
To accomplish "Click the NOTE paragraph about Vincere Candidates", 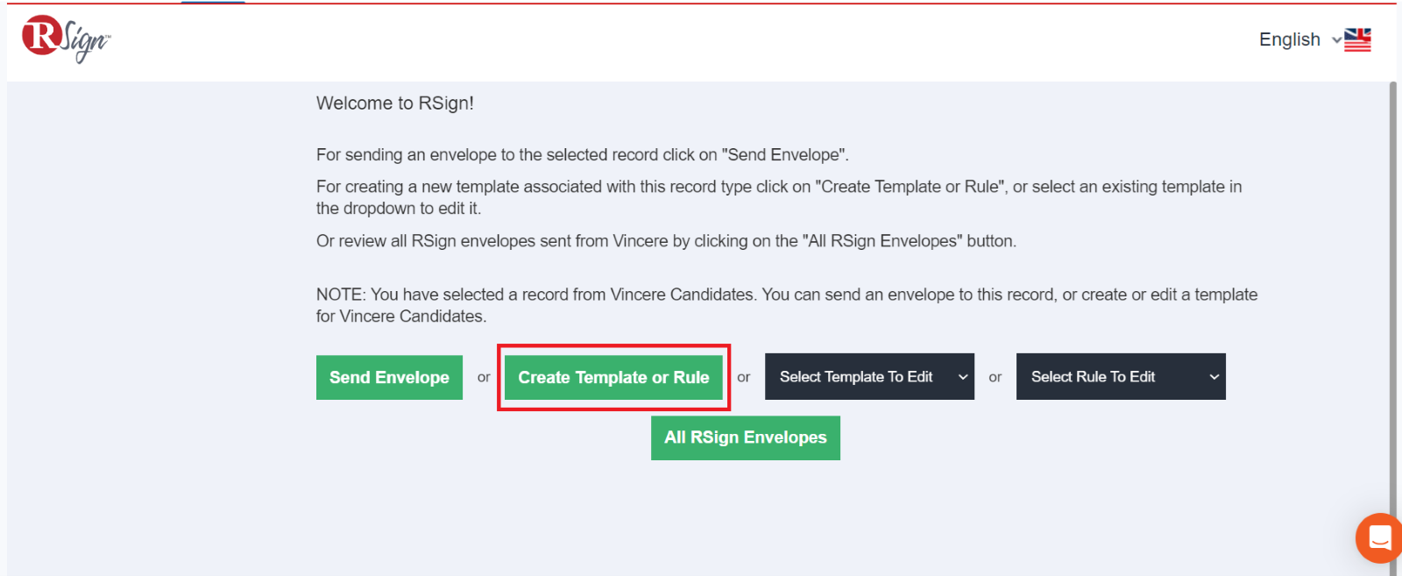I will (x=787, y=305).
